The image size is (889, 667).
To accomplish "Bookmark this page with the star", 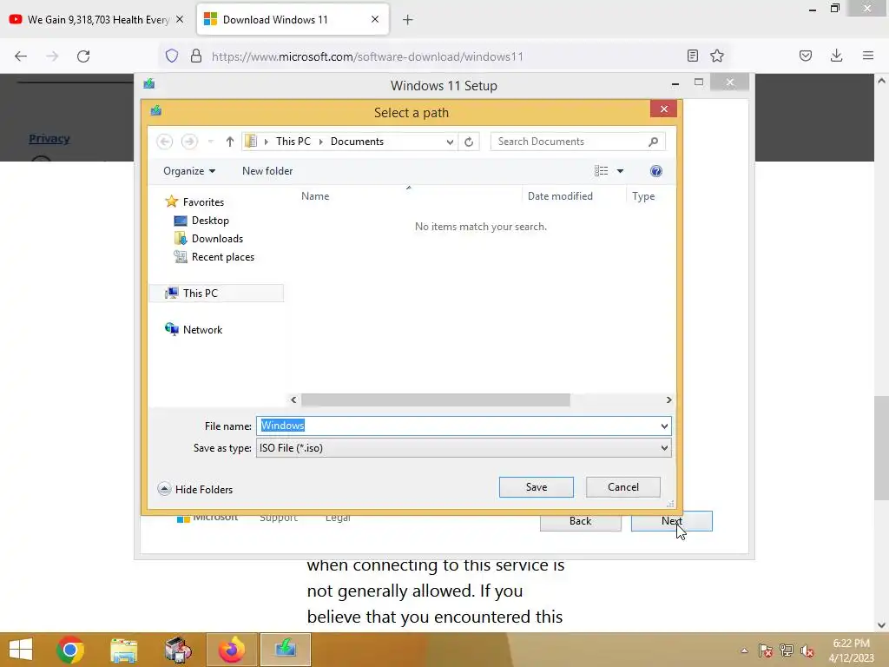I will point(717,56).
